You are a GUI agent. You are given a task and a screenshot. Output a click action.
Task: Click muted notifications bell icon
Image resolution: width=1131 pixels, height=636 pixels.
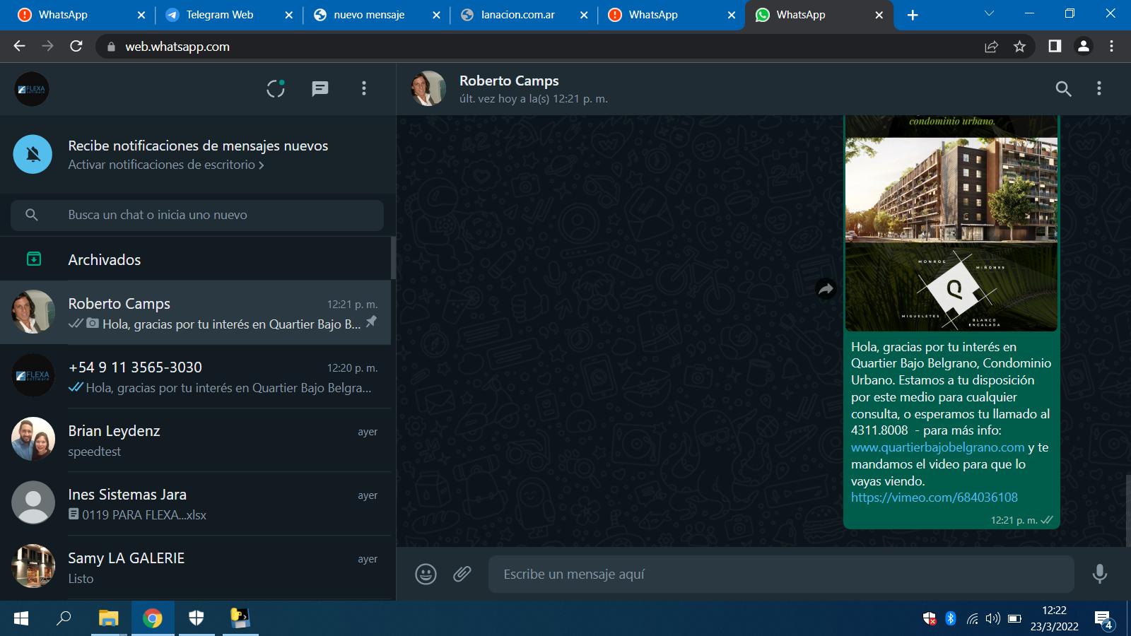[33, 154]
